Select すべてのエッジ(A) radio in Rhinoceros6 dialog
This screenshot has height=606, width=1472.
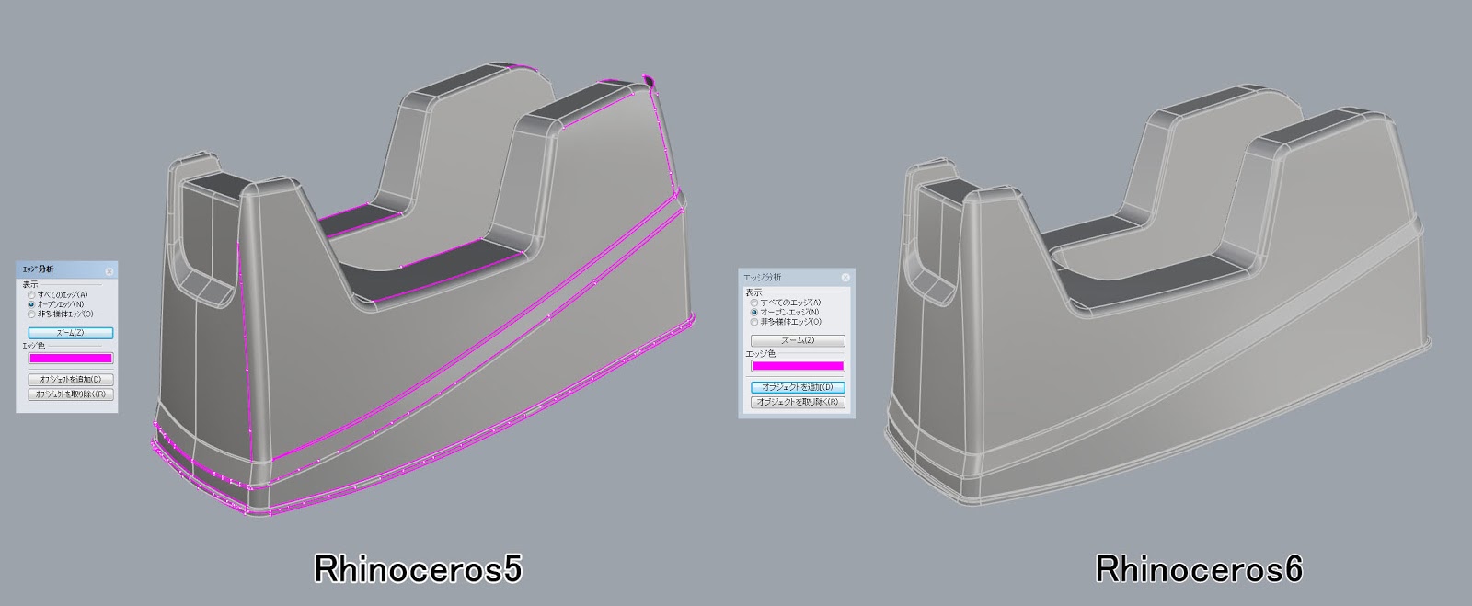pos(755,303)
